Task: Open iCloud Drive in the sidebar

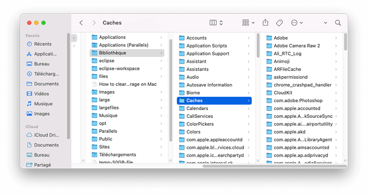Action: (42, 135)
